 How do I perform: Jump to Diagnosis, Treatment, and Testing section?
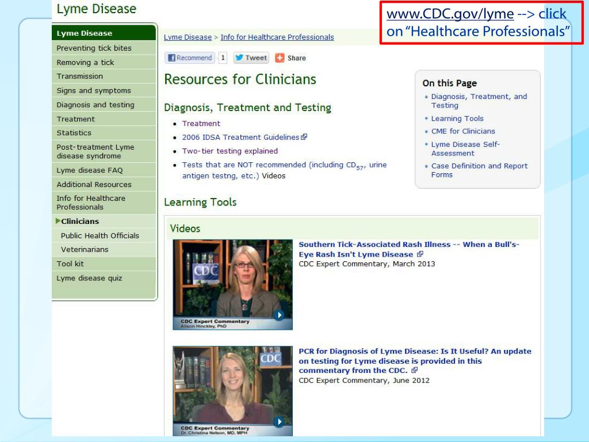[479, 101]
